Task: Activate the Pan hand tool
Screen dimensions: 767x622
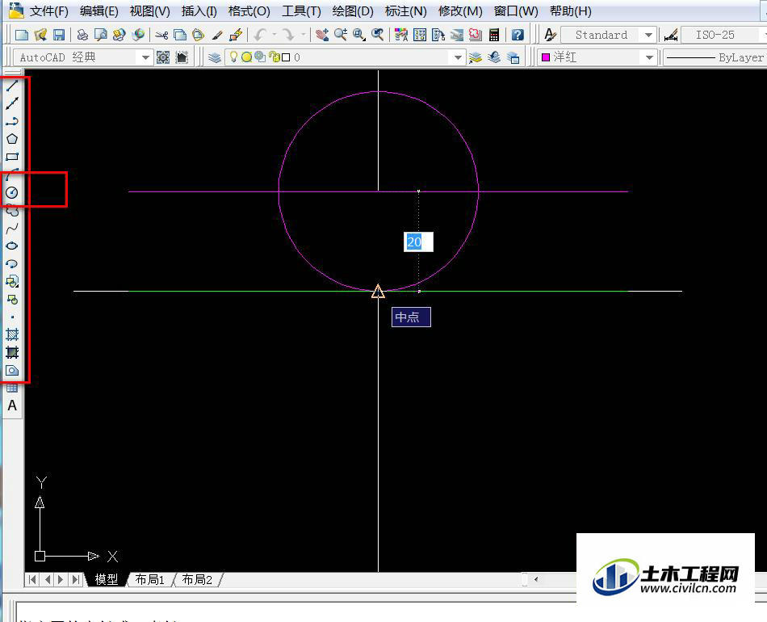Action: coord(322,35)
